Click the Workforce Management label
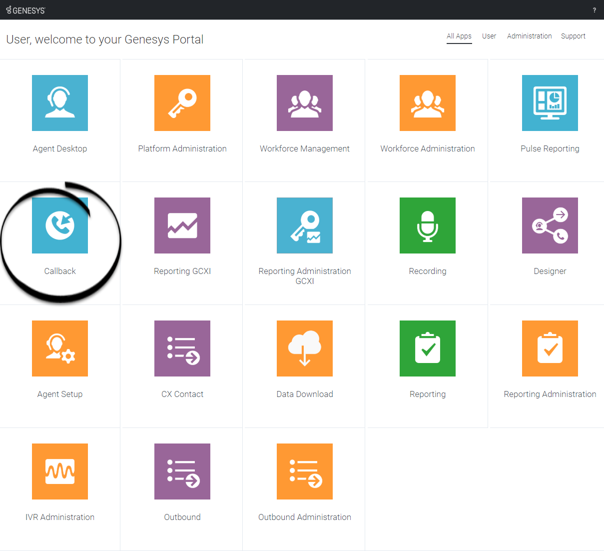 tap(305, 148)
